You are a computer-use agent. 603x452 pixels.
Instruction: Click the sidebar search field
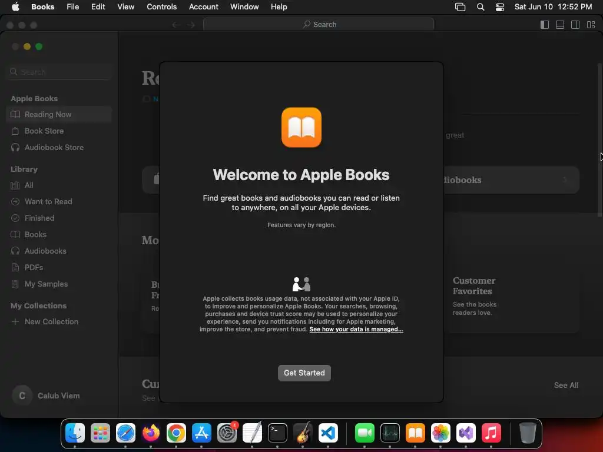tap(59, 72)
